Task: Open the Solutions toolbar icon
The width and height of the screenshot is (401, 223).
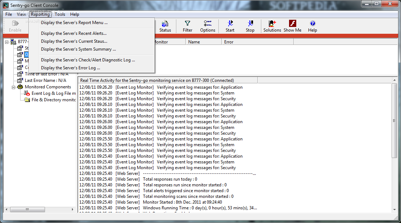Action: click(272, 23)
